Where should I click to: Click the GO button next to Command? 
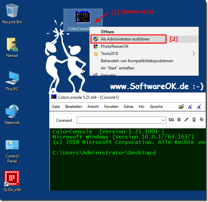pos(171,120)
